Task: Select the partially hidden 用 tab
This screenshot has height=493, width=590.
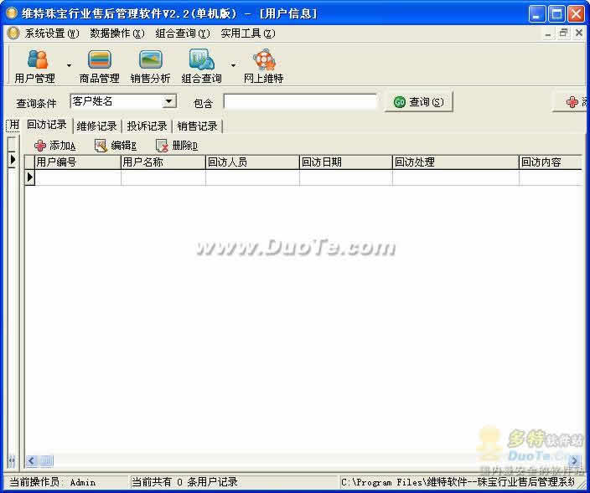Action: (13, 125)
